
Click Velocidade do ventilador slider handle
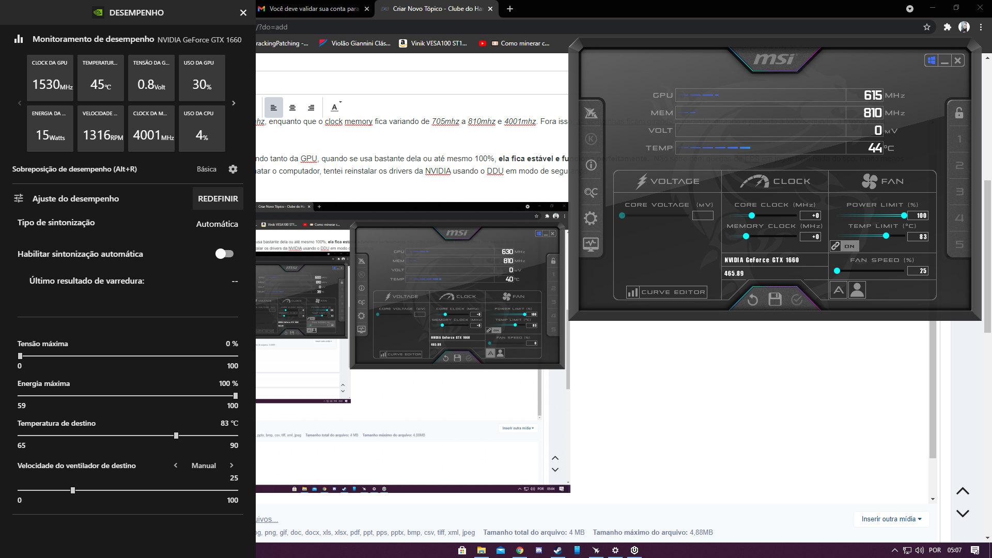click(x=73, y=490)
